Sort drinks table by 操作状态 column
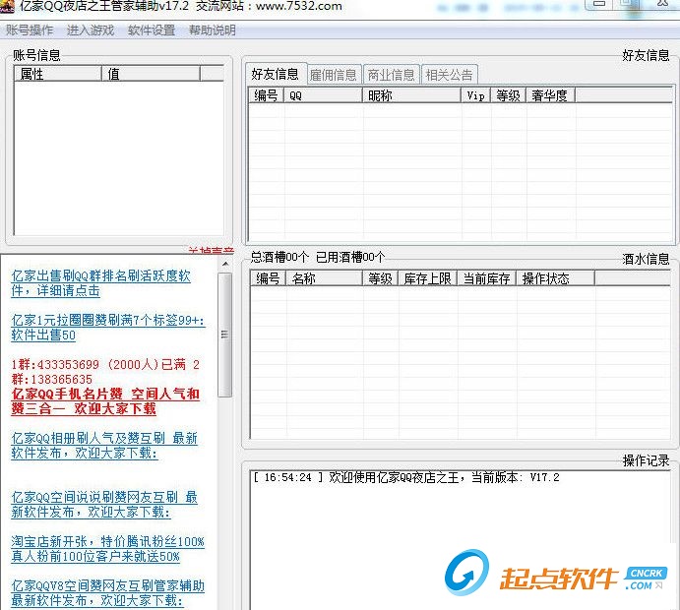This screenshot has height=610, width=680. click(x=556, y=278)
